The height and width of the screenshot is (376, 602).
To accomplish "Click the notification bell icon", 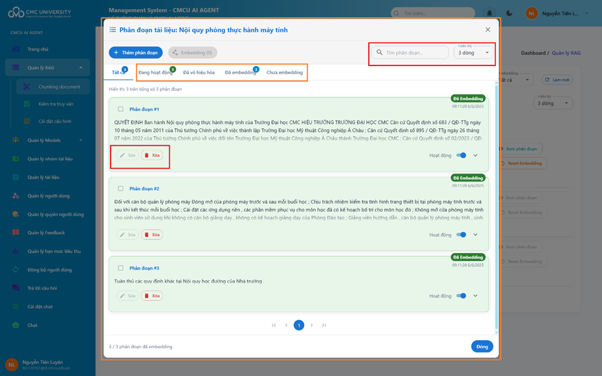I will pyautogui.click(x=490, y=13).
